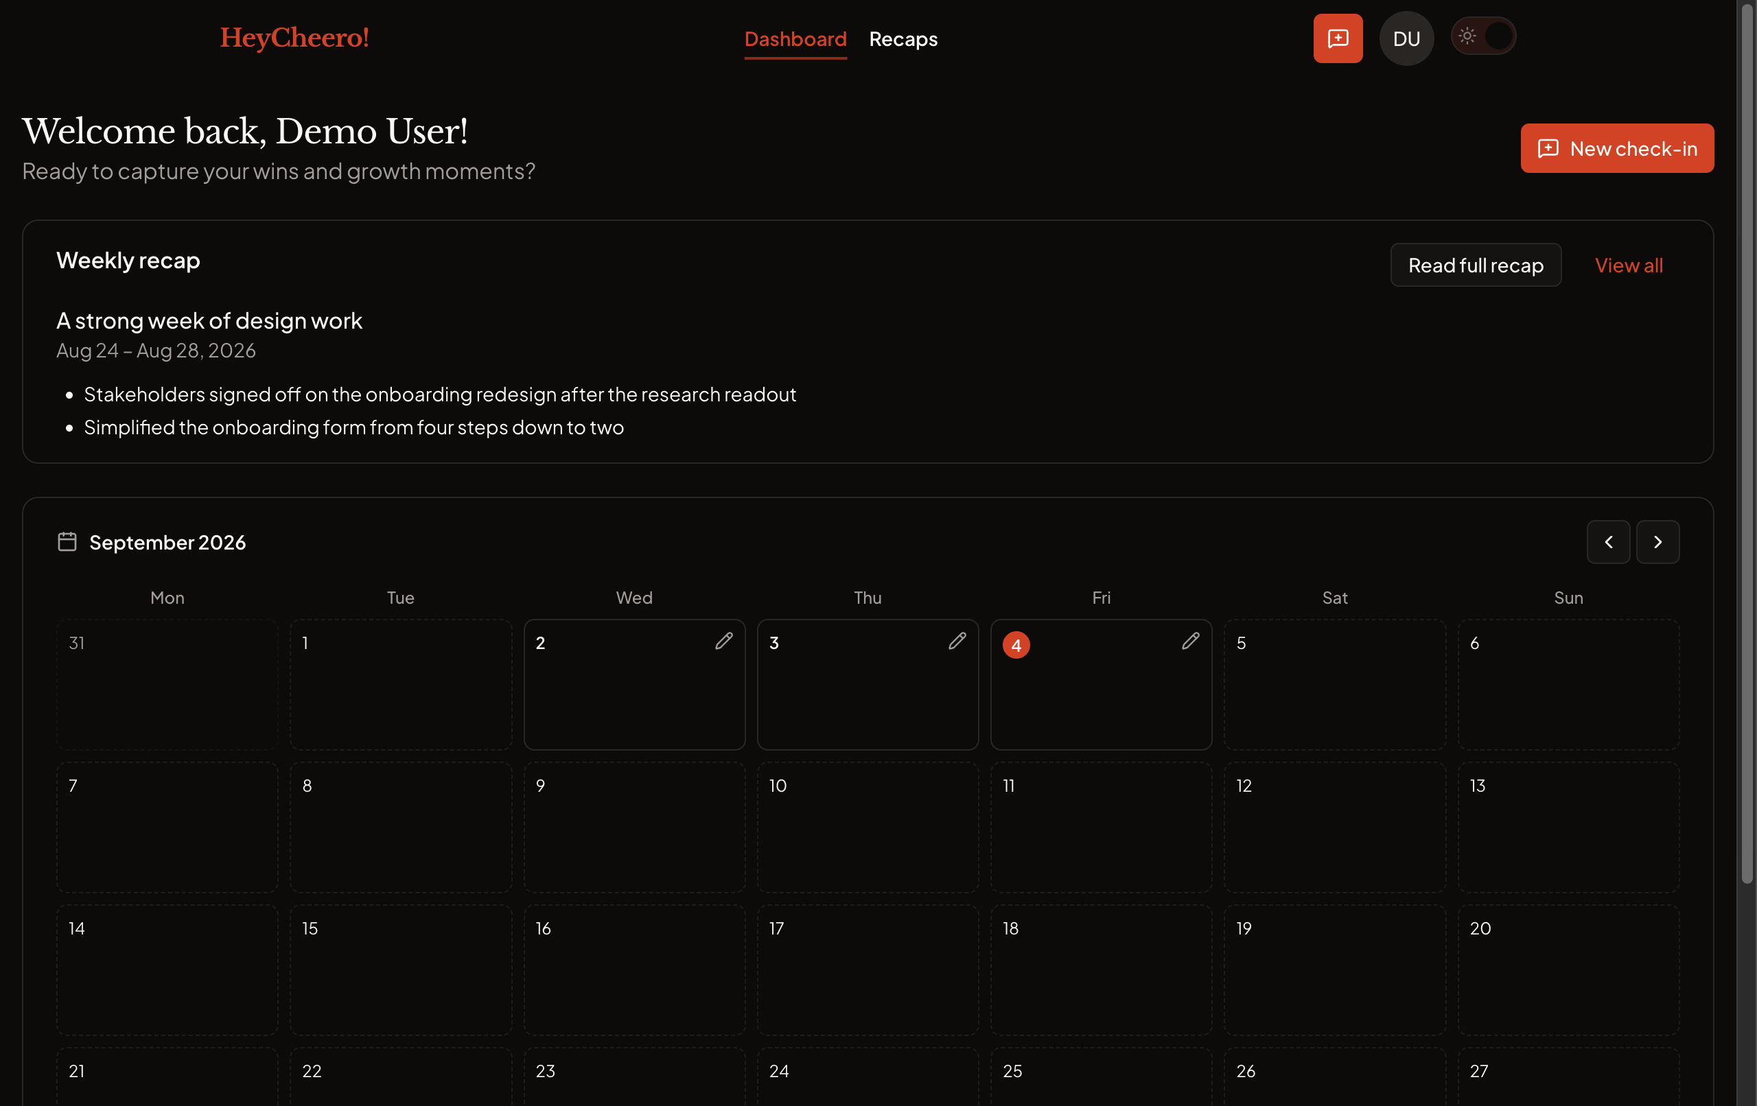Select September 8 in the calendar

401,827
